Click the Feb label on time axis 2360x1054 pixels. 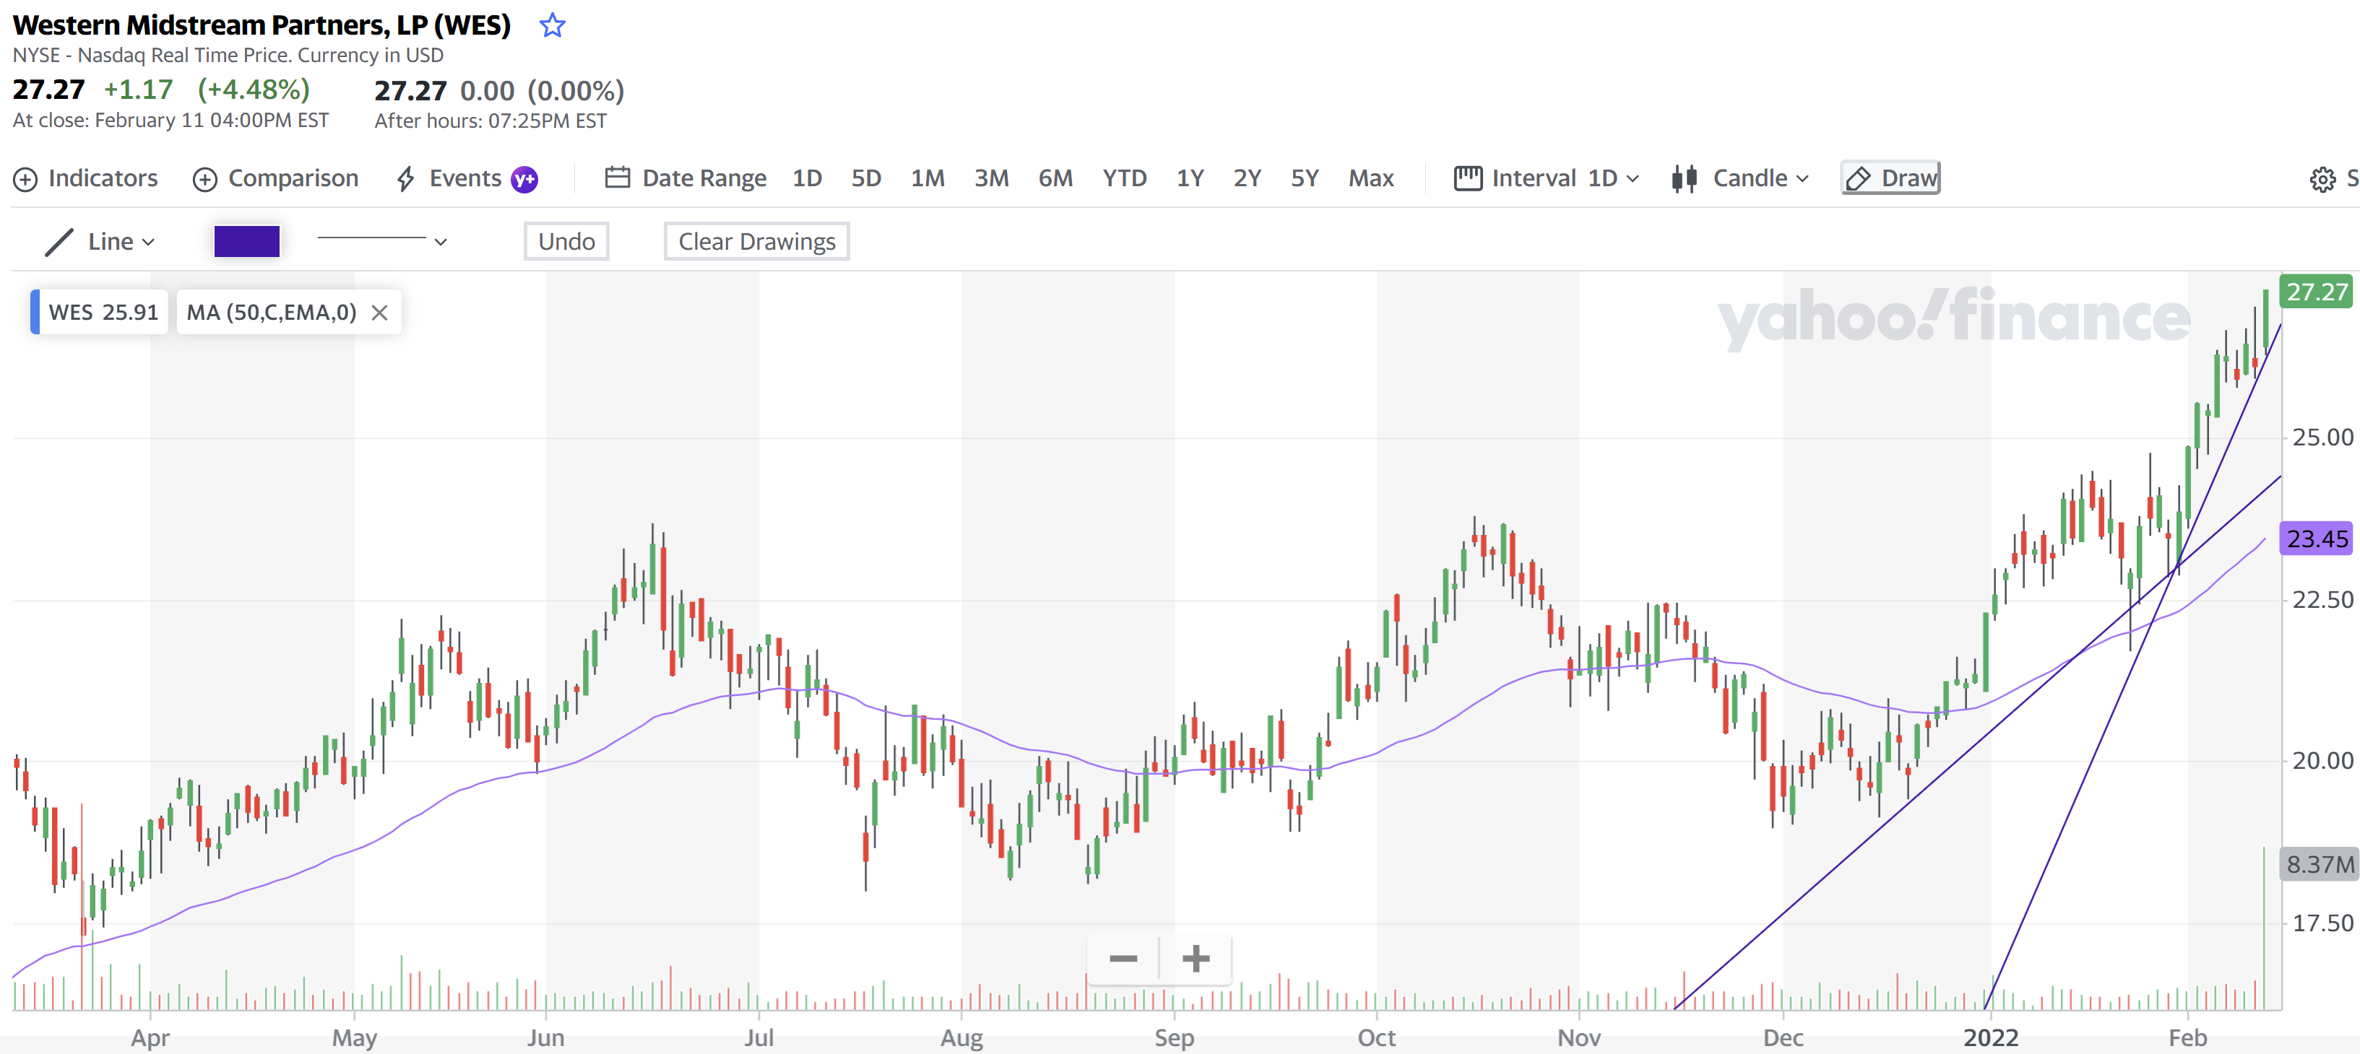pyautogui.click(x=2188, y=1038)
